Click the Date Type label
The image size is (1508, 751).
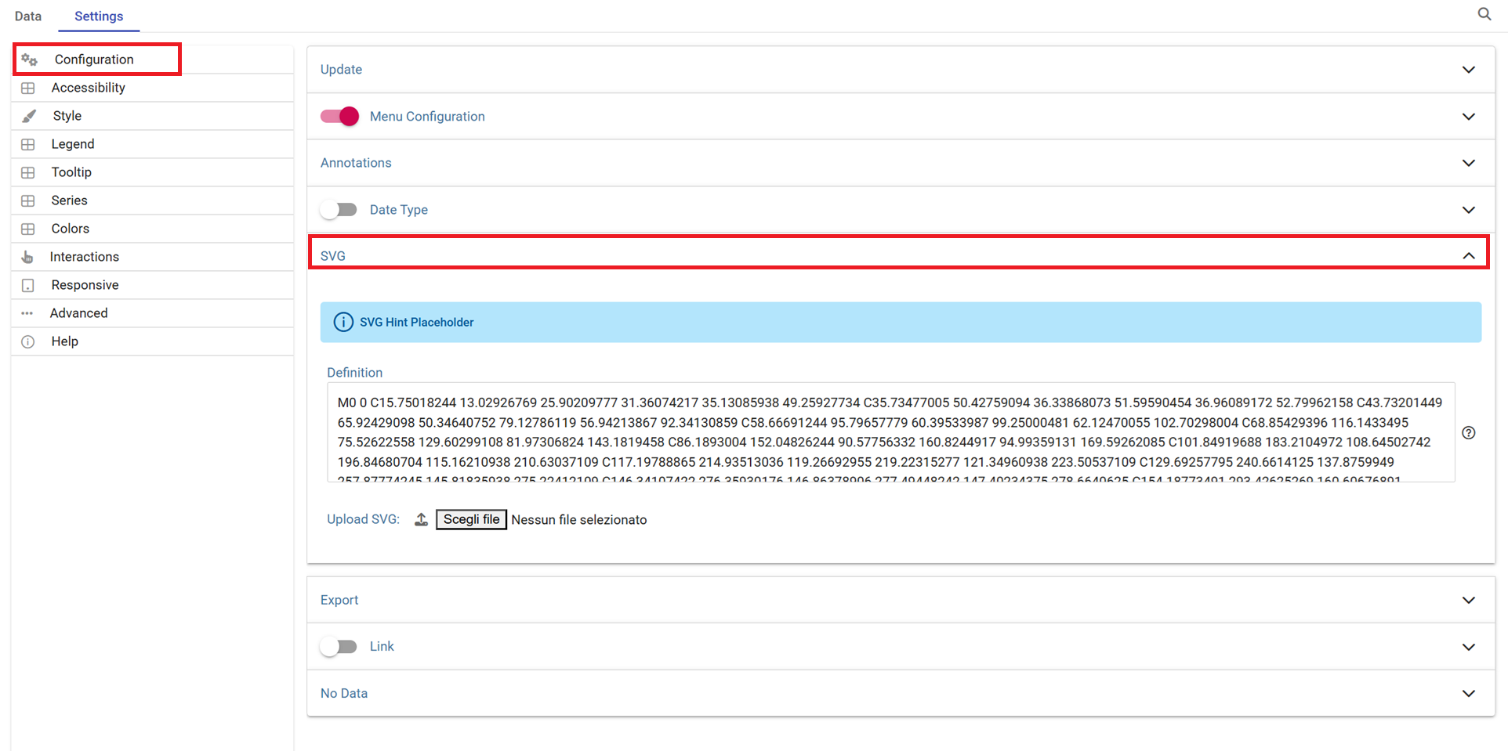(399, 210)
